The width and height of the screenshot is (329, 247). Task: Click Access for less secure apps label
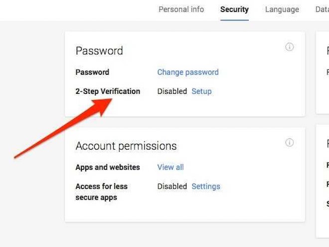tap(102, 192)
